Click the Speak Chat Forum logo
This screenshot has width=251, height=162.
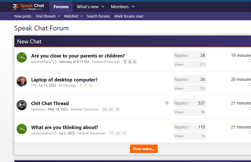coord(28,7)
